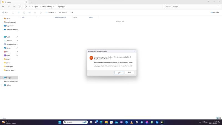Viewport: 222px width, 125px height.
Task: Open the Windows Start menu
Action: 60,122
